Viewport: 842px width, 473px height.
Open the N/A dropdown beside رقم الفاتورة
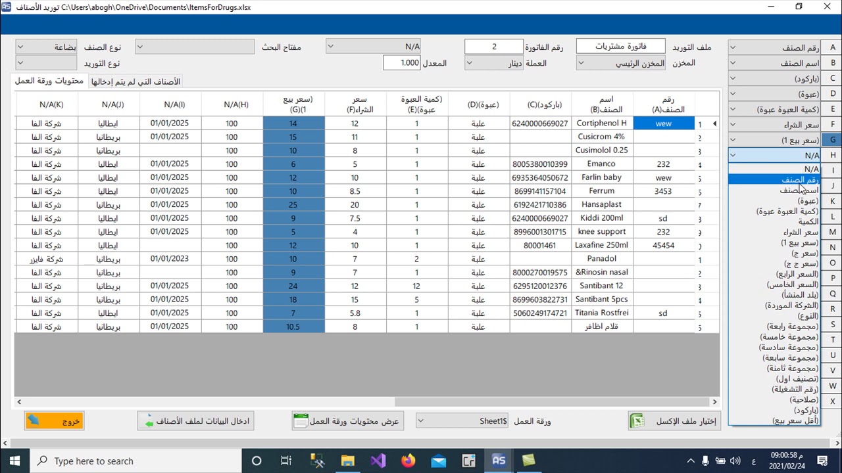pyautogui.click(x=374, y=47)
